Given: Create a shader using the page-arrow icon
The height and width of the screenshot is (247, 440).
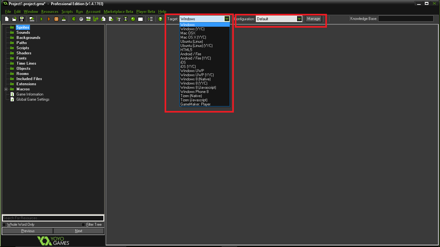Looking at the screenshot, I should click(111, 19).
